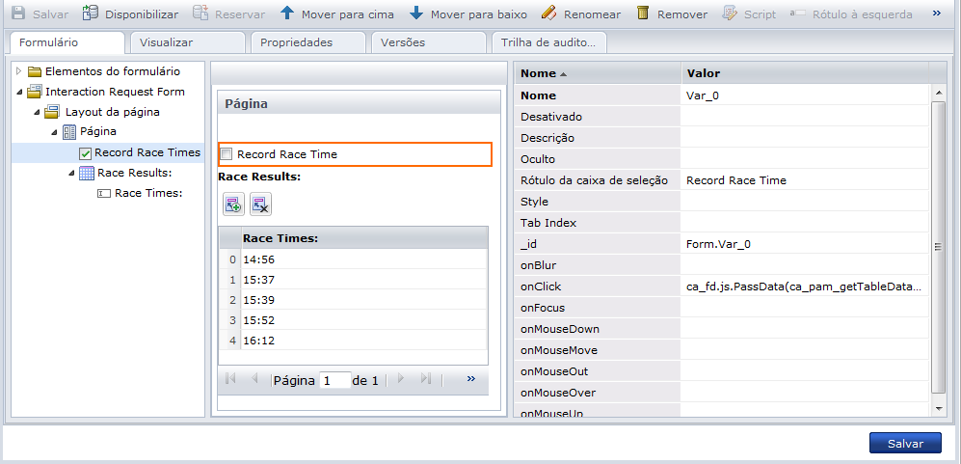Click the Renomear pencil icon
This screenshot has height=464, width=961.
[x=548, y=14]
